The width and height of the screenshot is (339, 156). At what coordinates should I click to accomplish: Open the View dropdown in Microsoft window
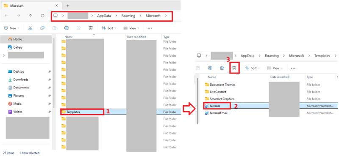tap(131, 28)
